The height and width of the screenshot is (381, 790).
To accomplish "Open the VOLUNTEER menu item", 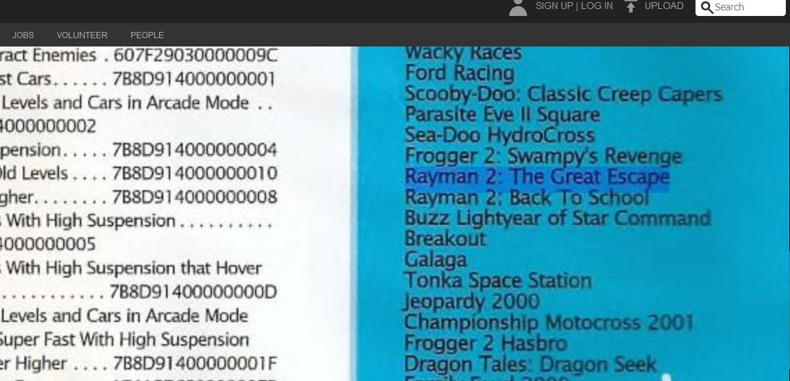I will point(82,35).
